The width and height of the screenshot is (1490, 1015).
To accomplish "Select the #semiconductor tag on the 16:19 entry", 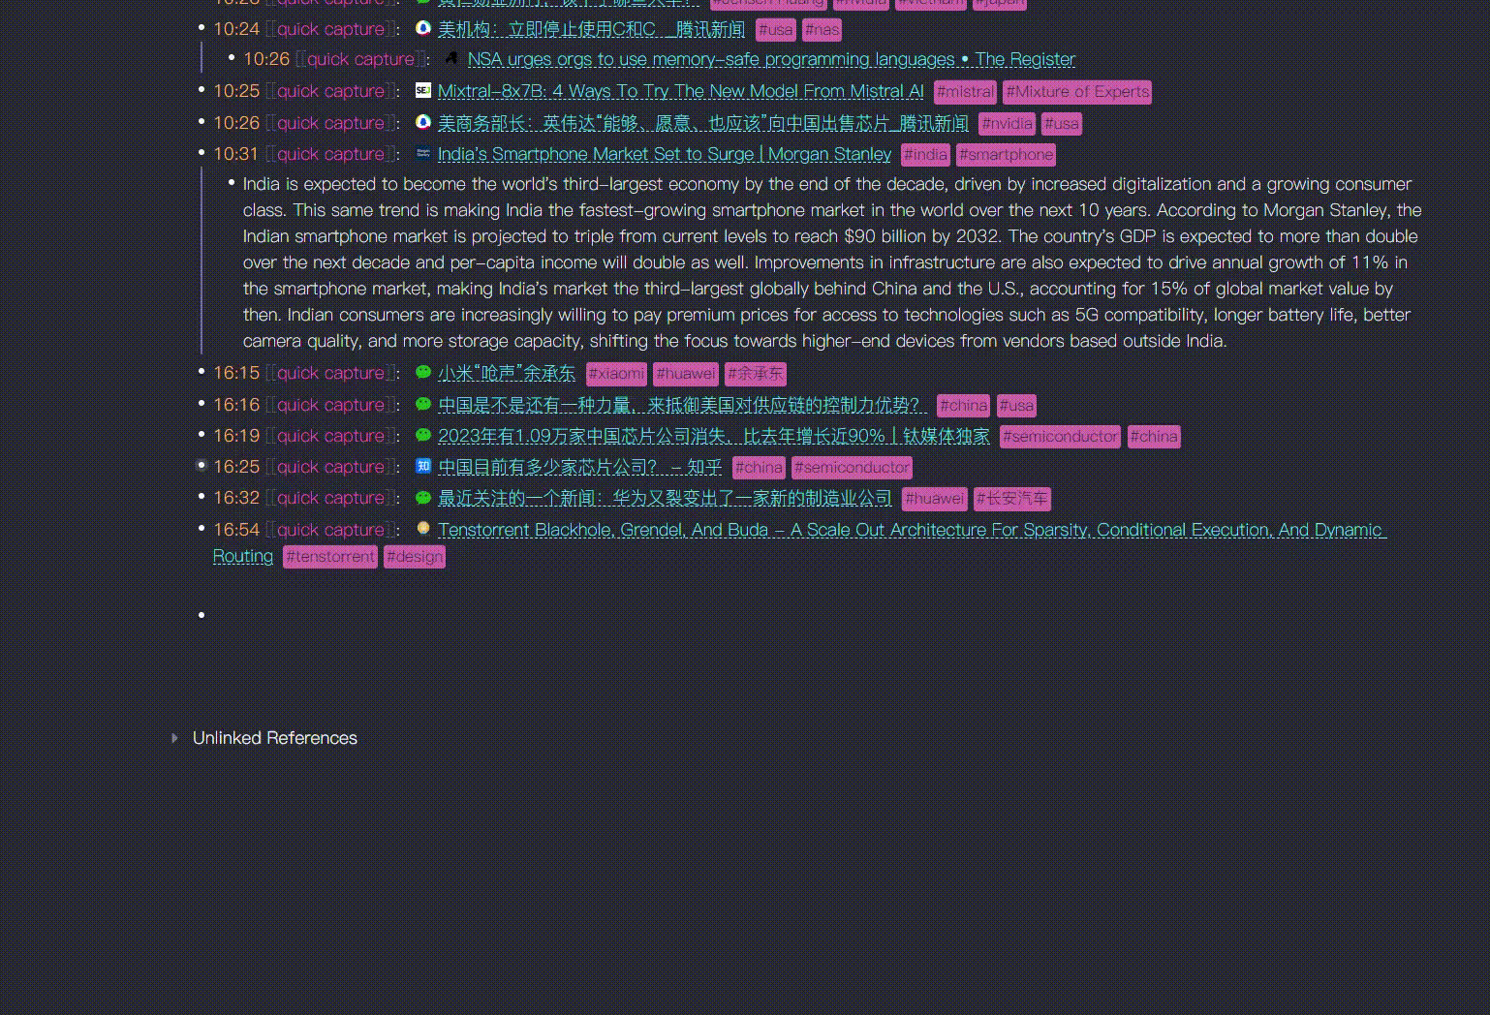I will coord(1060,437).
